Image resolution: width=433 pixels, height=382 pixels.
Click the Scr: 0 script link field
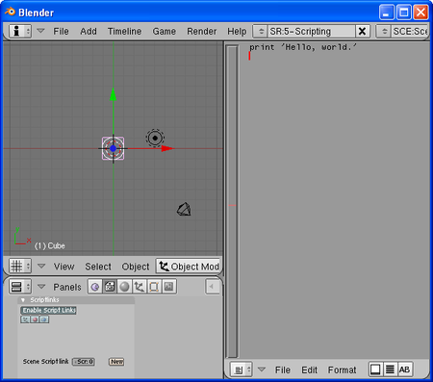point(84,362)
